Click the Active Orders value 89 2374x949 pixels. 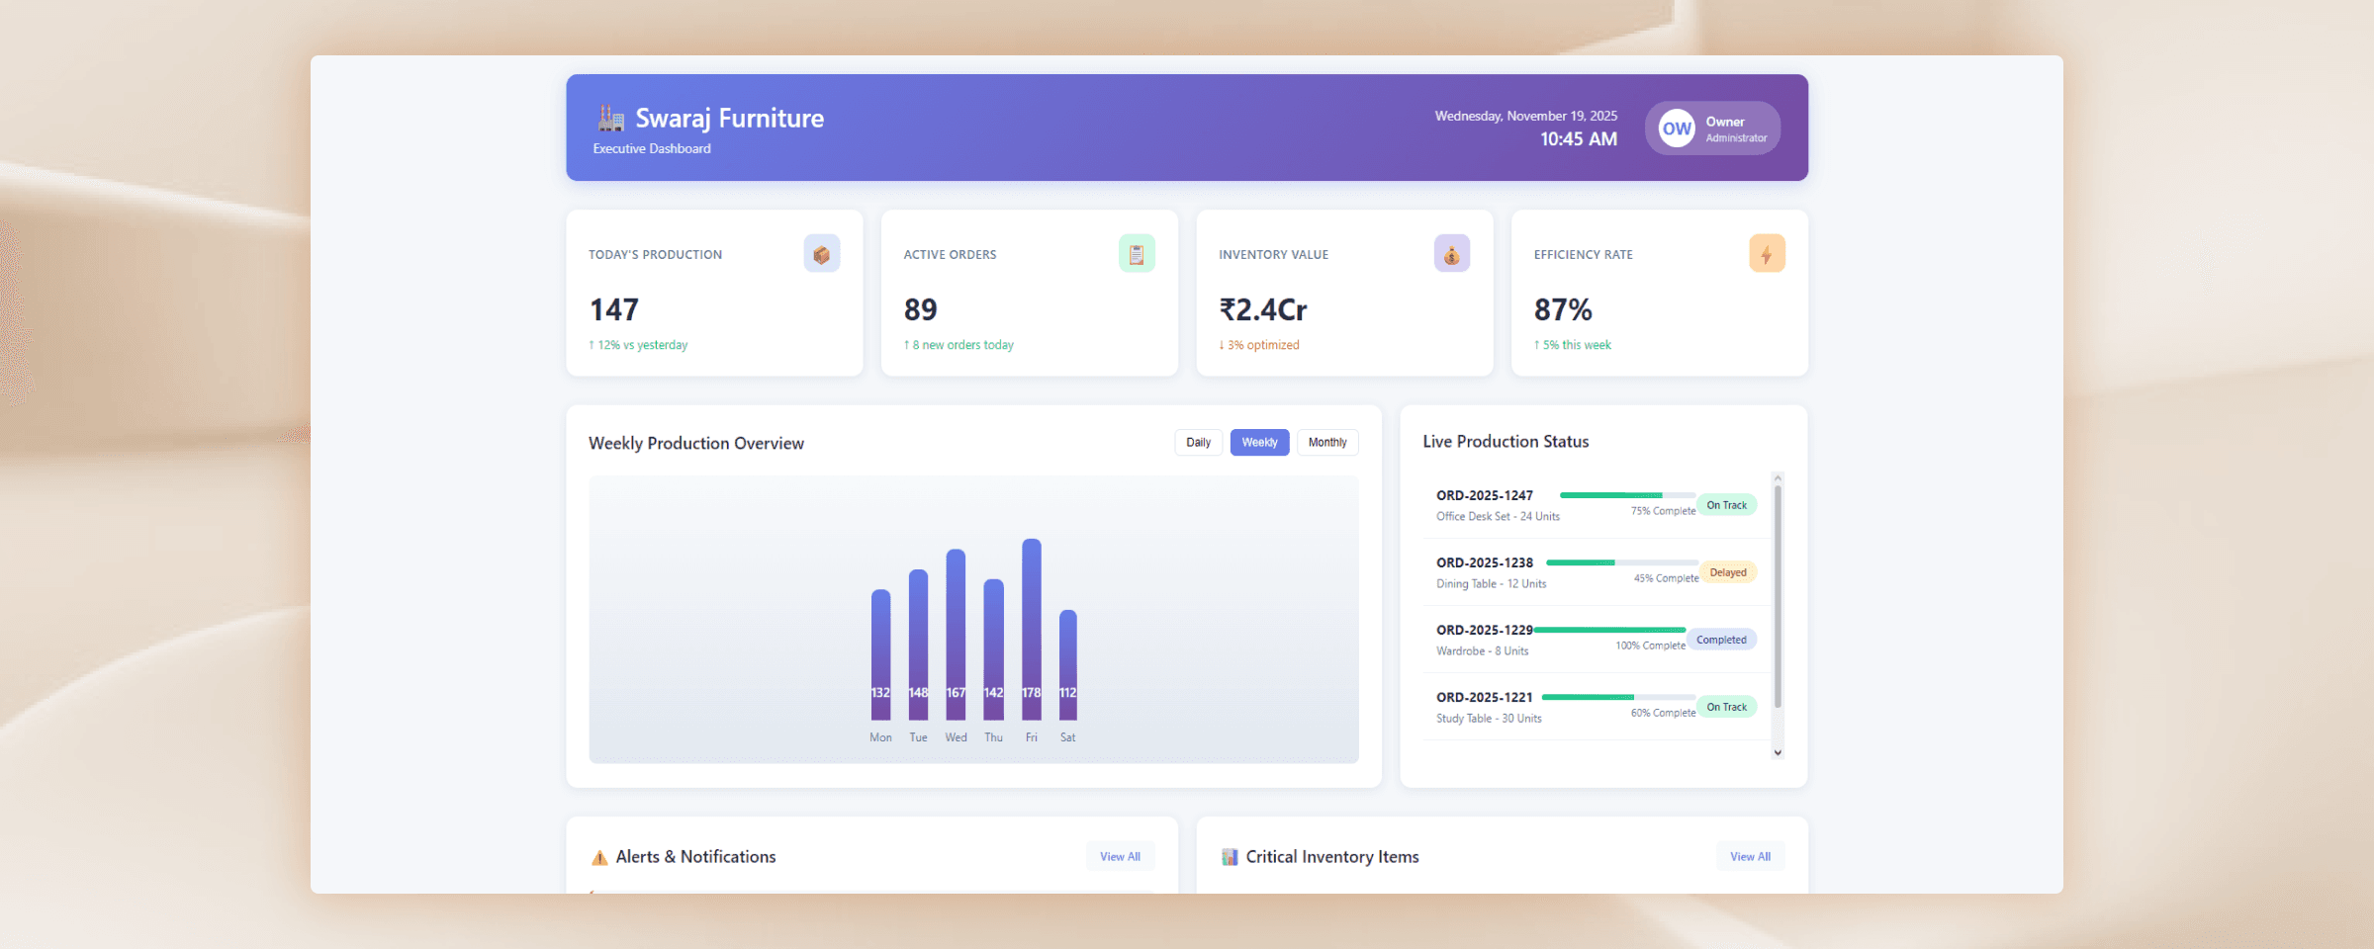tap(921, 310)
